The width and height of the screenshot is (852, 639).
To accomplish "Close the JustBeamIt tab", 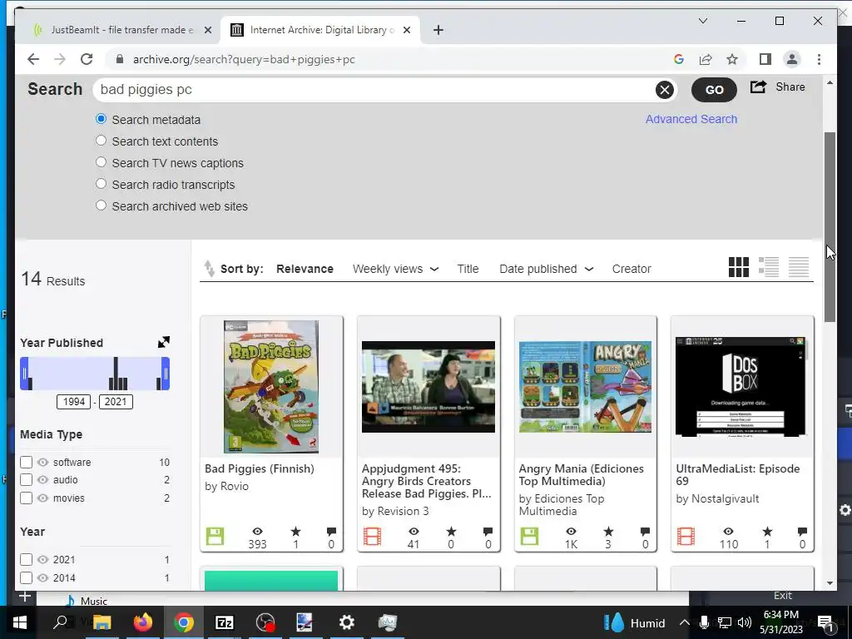I will (x=207, y=31).
